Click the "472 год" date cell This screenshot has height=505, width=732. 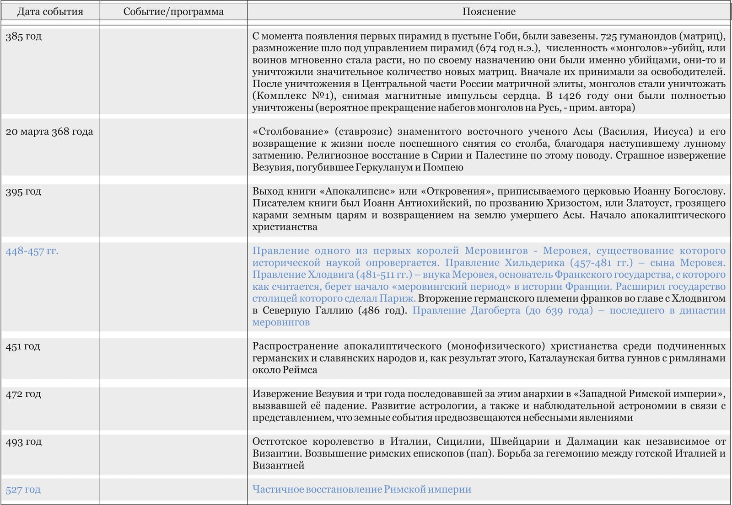pyautogui.click(x=24, y=394)
